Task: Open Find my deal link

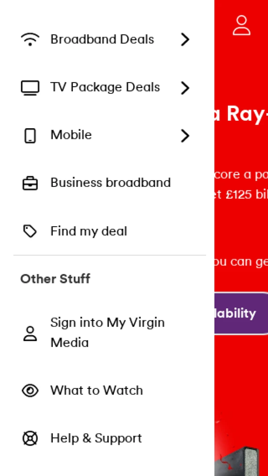Action: [88, 231]
